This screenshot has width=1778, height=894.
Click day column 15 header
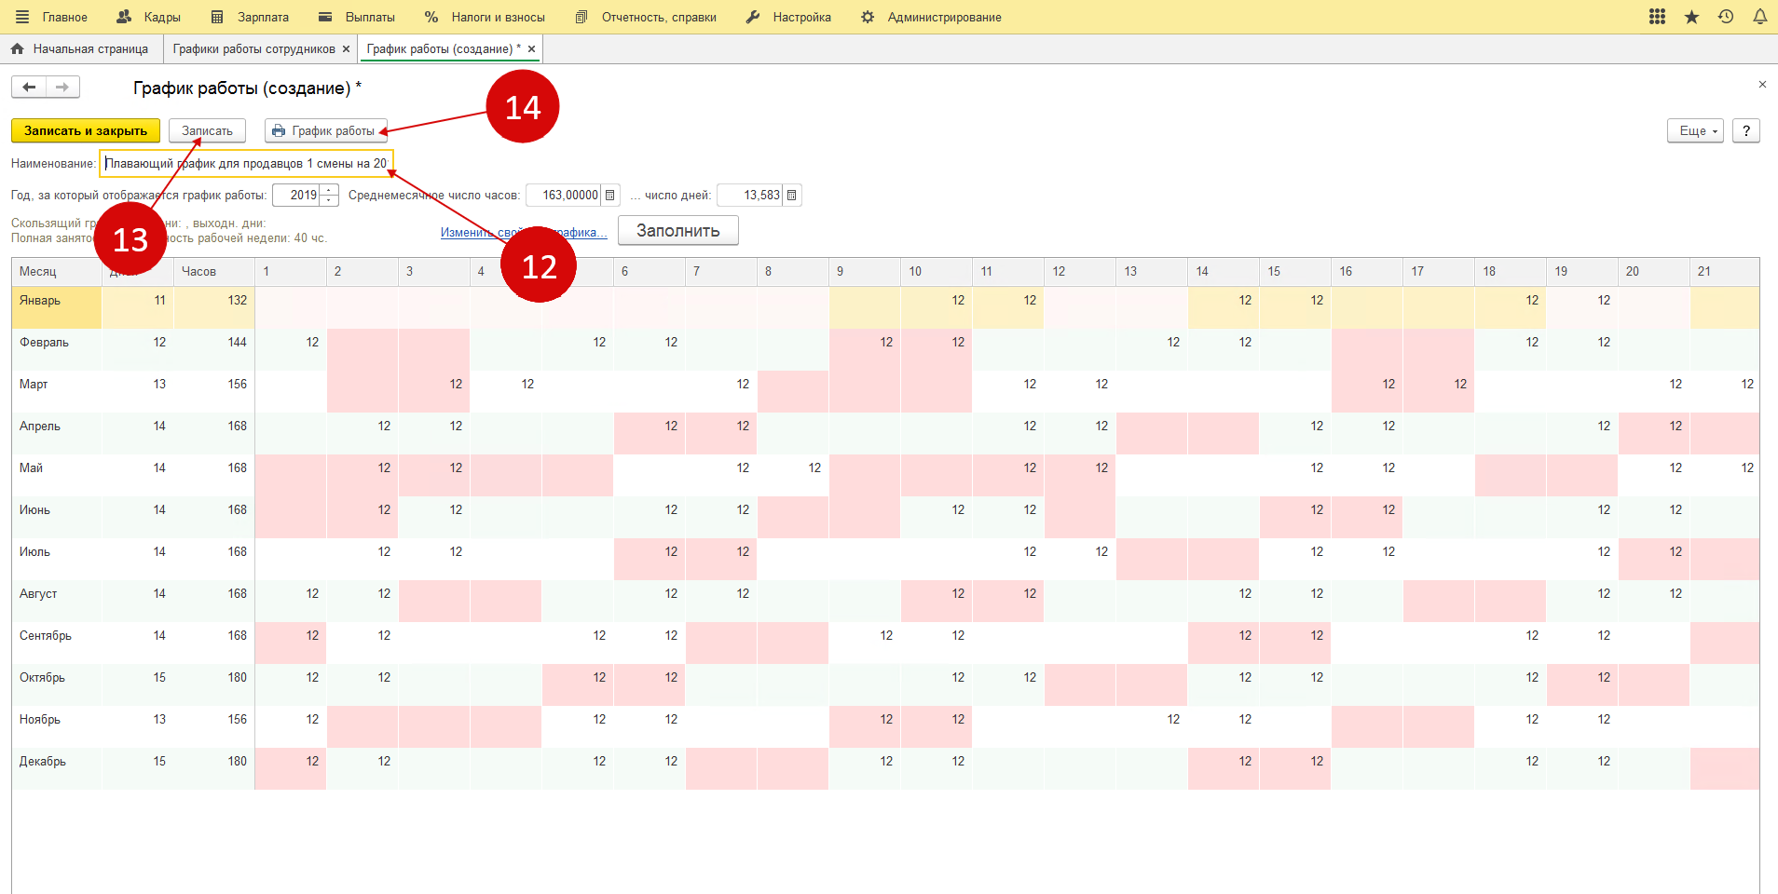1295,271
